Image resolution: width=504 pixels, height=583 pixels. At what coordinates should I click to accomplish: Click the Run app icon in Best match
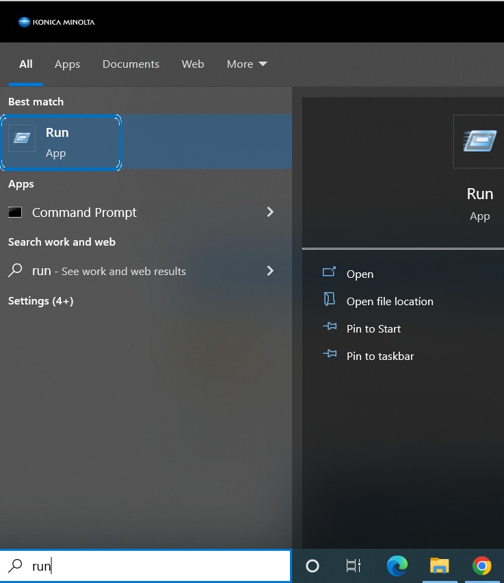(22, 138)
